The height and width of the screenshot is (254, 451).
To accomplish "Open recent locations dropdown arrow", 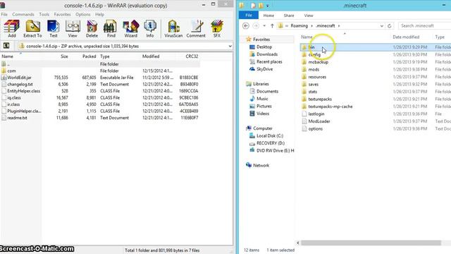I will [264, 25].
